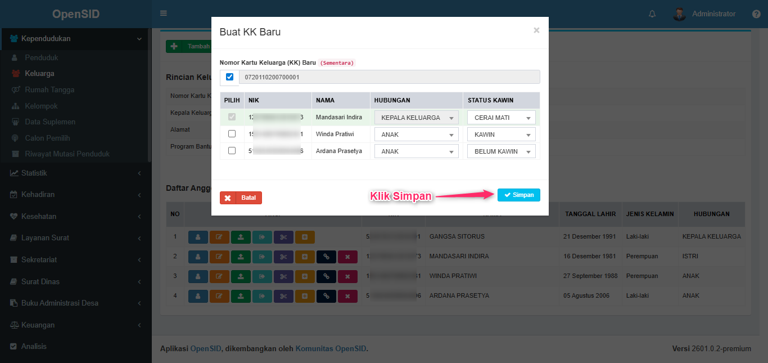Click the help question mark icon

pos(756,14)
